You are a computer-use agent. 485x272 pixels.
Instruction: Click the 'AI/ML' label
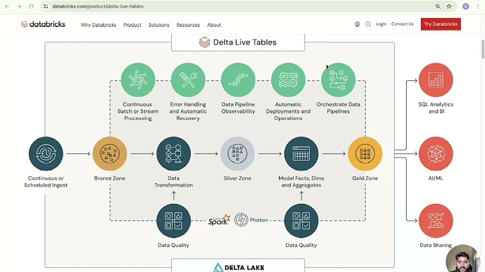pyautogui.click(x=436, y=178)
